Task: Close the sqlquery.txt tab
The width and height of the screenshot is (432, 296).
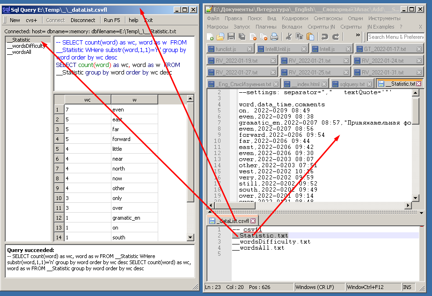Action: tap(370, 84)
